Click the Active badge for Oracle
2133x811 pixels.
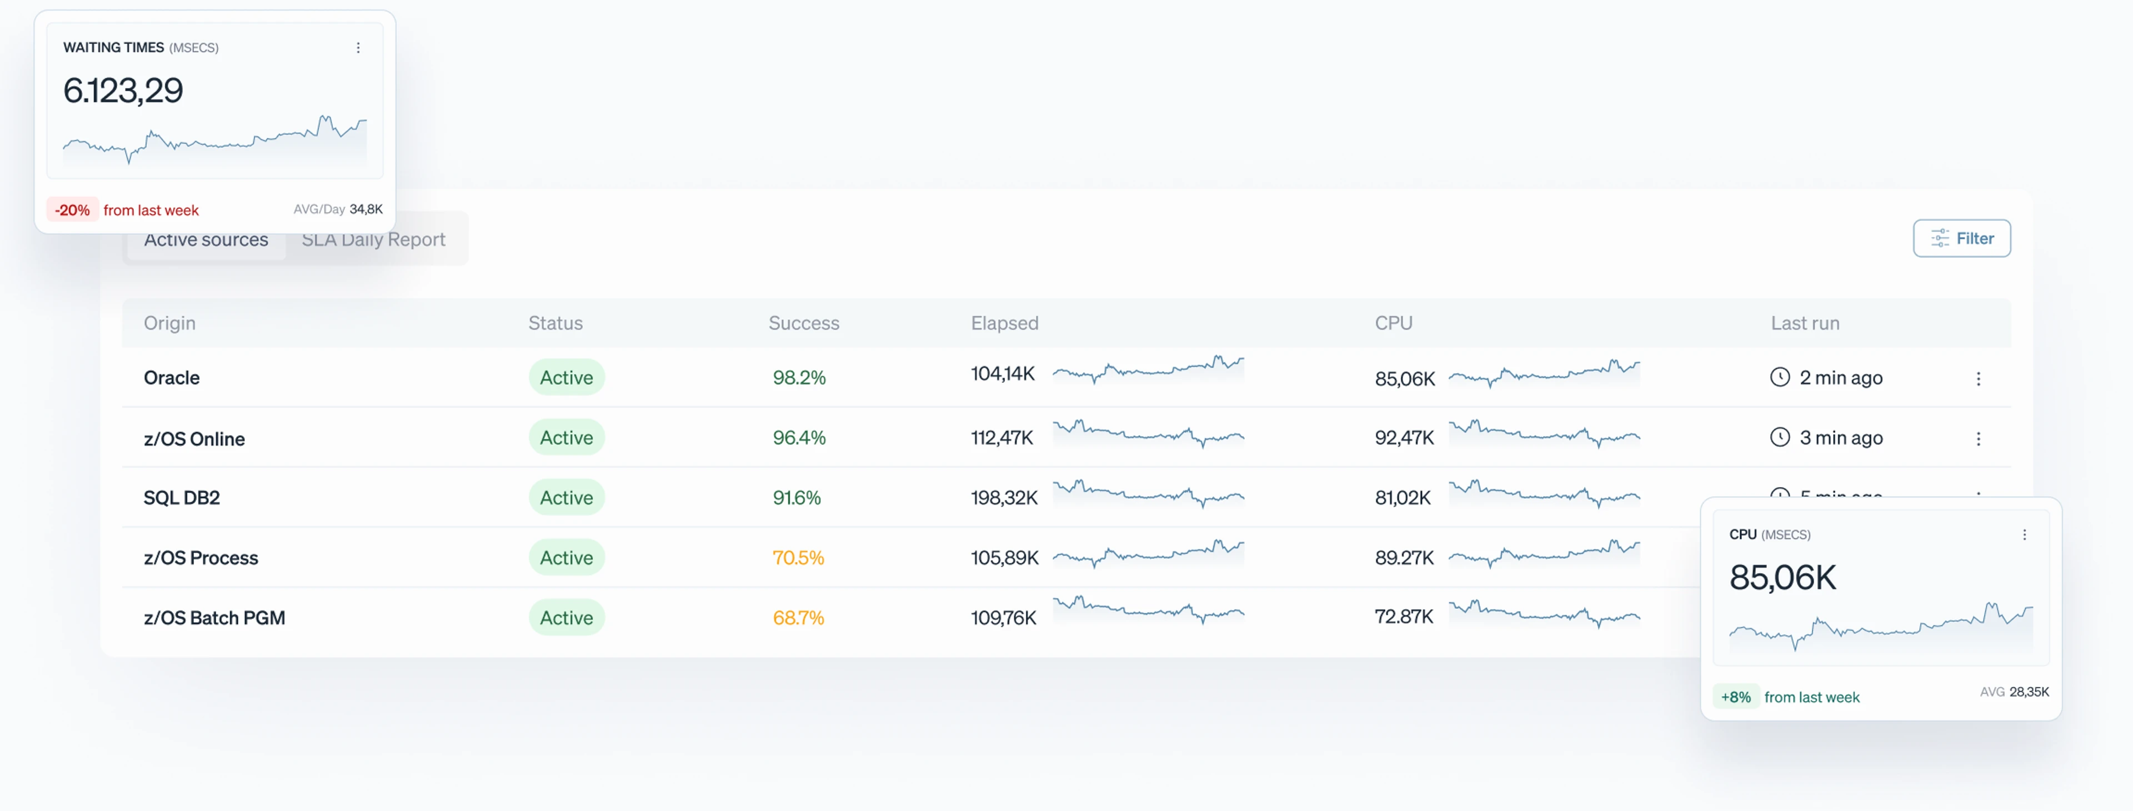click(567, 378)
